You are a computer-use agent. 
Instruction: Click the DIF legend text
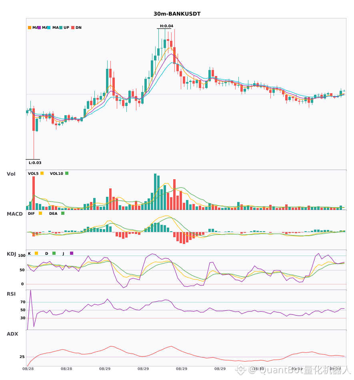(x=31, y=214)
